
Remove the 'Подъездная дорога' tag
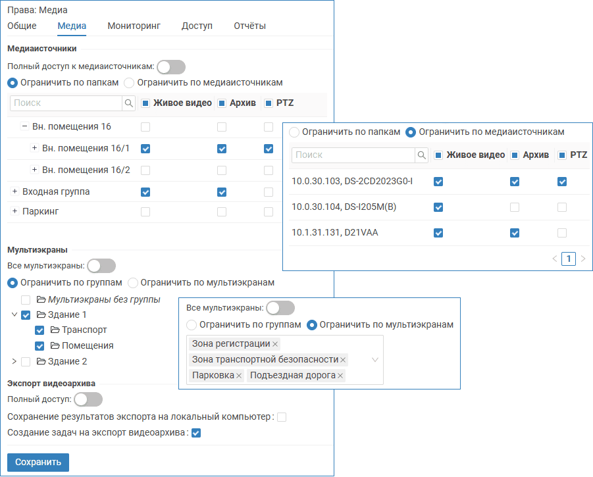pos(340,376)
